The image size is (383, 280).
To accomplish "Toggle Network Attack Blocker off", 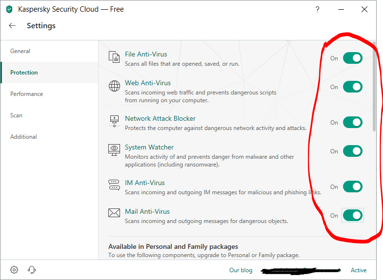I will tap(352, 122).
